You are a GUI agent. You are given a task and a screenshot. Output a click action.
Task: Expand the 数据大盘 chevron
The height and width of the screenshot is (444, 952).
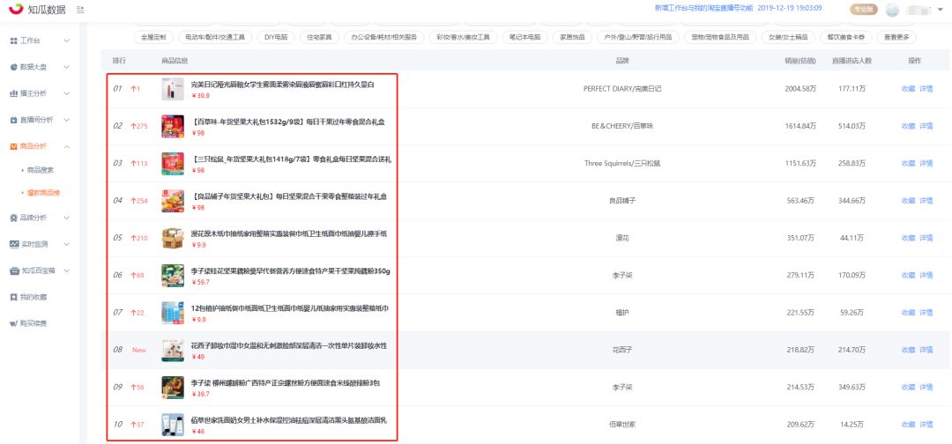click(67, 67)
